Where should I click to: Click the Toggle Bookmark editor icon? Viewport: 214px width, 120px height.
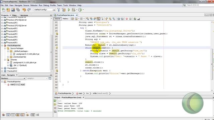(x=114, y=19)
